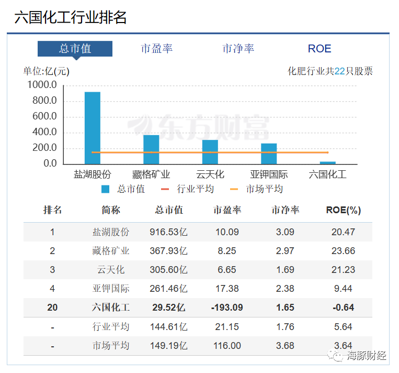Open 盐湖股份 in the table
The image size is (399, 373).
point(111,232)
